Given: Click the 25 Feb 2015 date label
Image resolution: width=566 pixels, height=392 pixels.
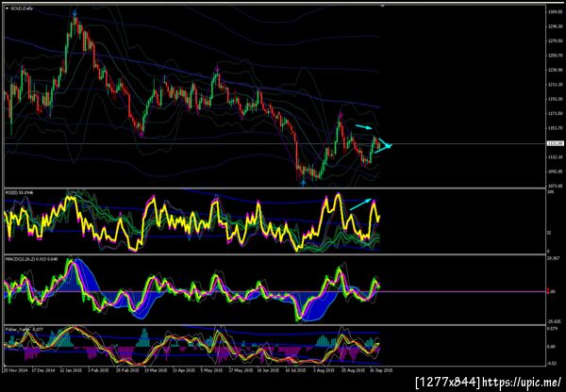Looking at the screenshot, I should click(127, 370).
